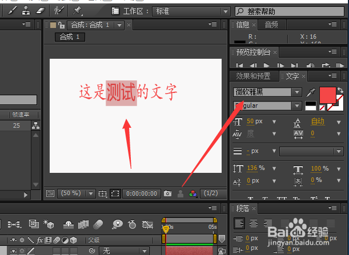Image resolution: width=349 pixels, height=255 pixels.
Task: Select the Clone Stamp tool
Action: (26, 10)
